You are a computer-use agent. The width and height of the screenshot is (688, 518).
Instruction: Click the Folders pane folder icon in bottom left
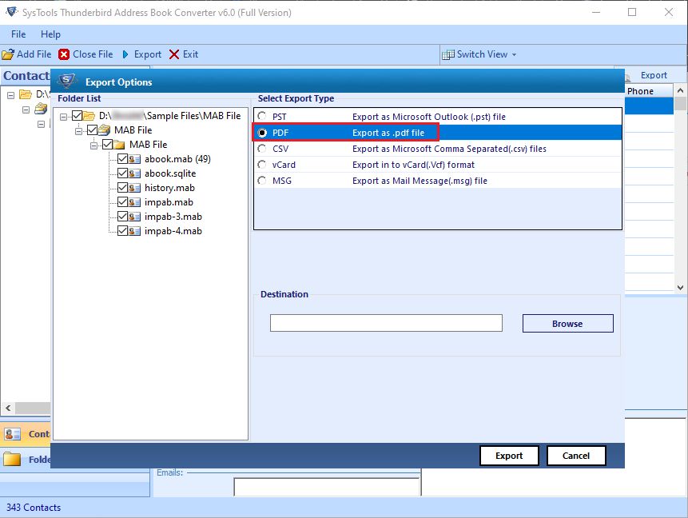click(x=12, y=459)
